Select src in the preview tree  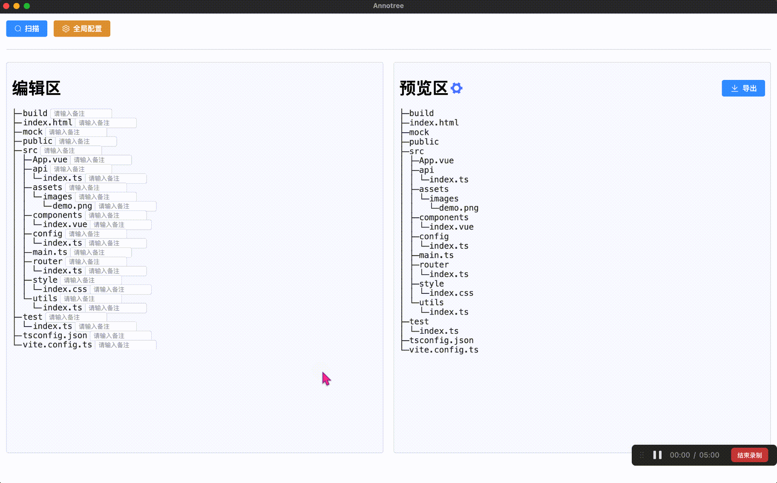click(x=417, y=151)
